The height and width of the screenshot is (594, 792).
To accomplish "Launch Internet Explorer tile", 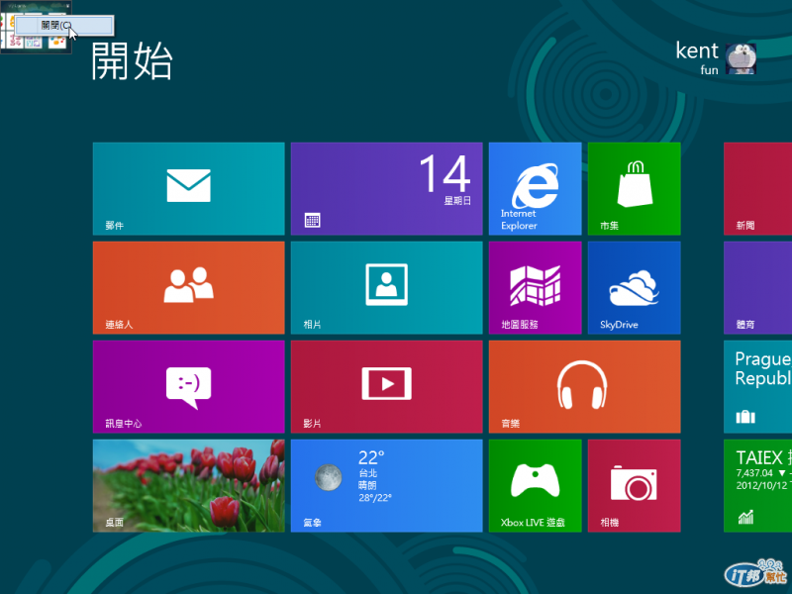I will click(x=535, y=188).
